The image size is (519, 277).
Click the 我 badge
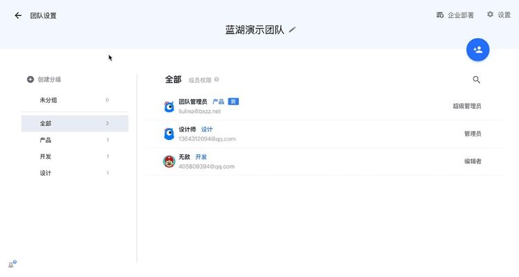click(233, 102)
